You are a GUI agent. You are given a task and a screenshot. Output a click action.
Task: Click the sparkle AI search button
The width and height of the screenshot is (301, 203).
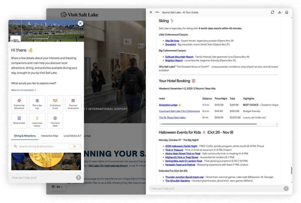[x=74, y=146]
